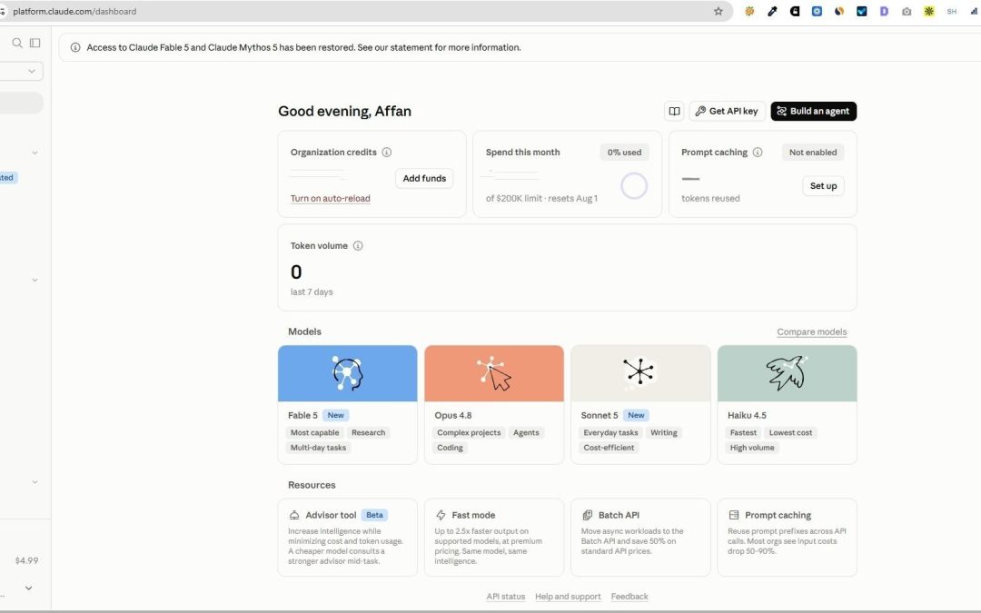This screenshot has height=613, width=981.
Task: Click the Coding tag under Opus 4.8
Action: [x=450, y=448]
